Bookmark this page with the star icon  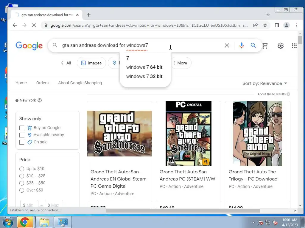click(x=265, y=25)
